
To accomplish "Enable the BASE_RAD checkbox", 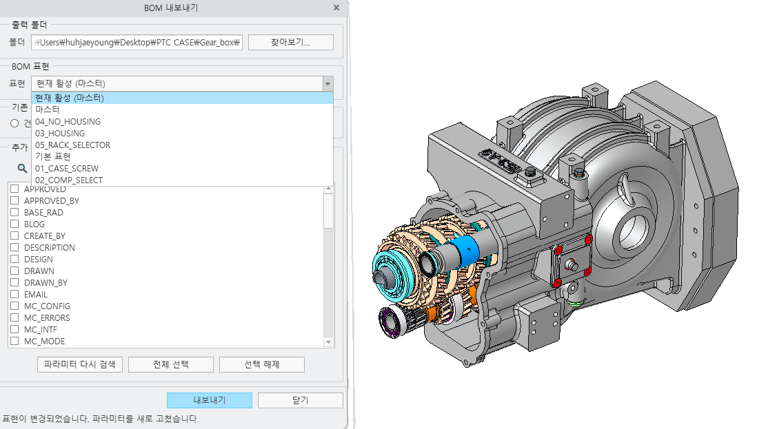I will click(14, 213).
